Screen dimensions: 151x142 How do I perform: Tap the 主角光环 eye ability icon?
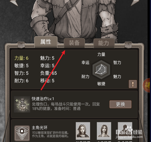click(x=22, y=133)
